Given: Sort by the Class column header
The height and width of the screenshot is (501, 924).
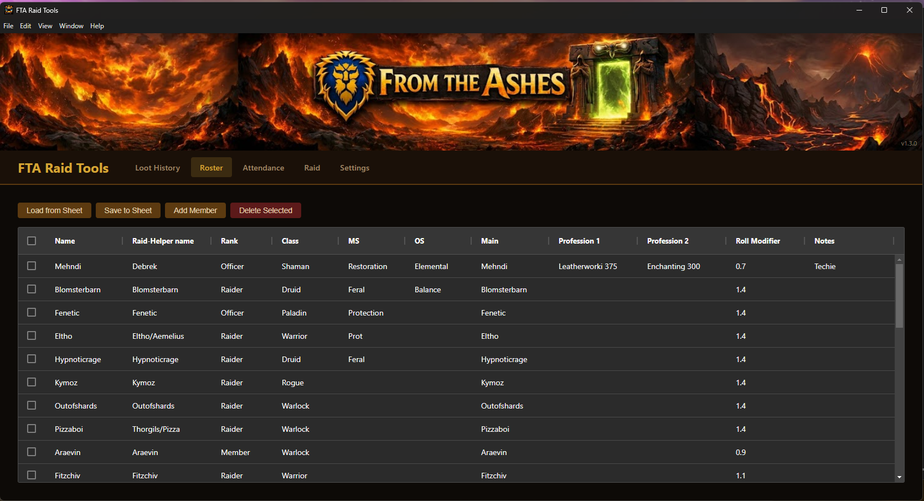Looking at the screenshot, I should pyautogui.click(x=290, y=241).
